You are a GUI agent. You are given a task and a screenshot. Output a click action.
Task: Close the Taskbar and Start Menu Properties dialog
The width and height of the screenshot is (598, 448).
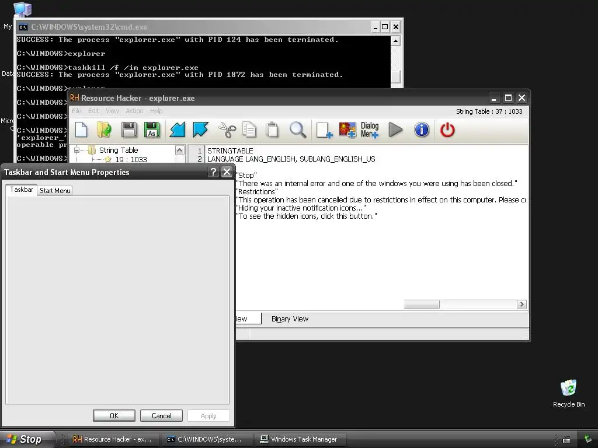point(227,172)
